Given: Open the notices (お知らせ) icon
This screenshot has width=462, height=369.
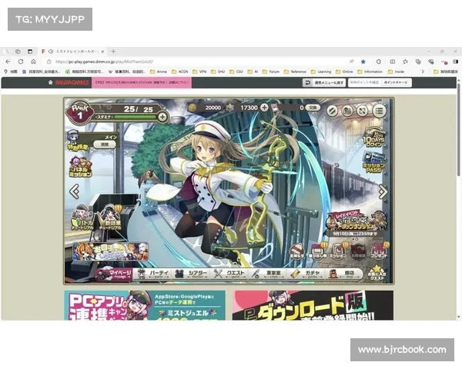Looking at the screenshot, I should [x=297, y=251].
